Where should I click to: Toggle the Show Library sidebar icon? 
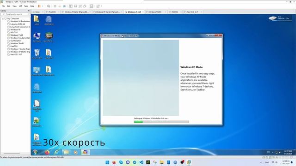(71, 6)
